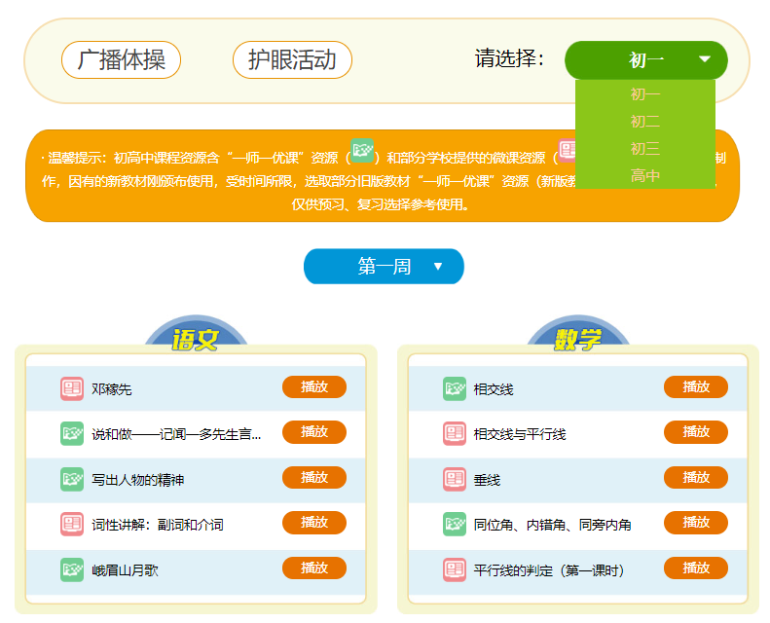
Task: Open the 护眼活动 section
Action: click(x=292, y=60)
